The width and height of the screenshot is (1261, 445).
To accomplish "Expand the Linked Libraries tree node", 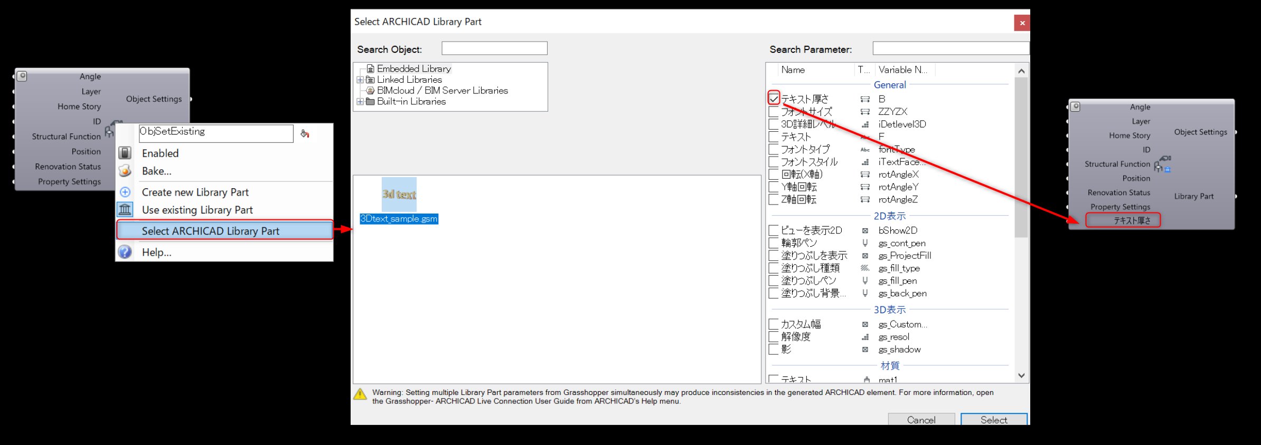I will coord(360,80).
